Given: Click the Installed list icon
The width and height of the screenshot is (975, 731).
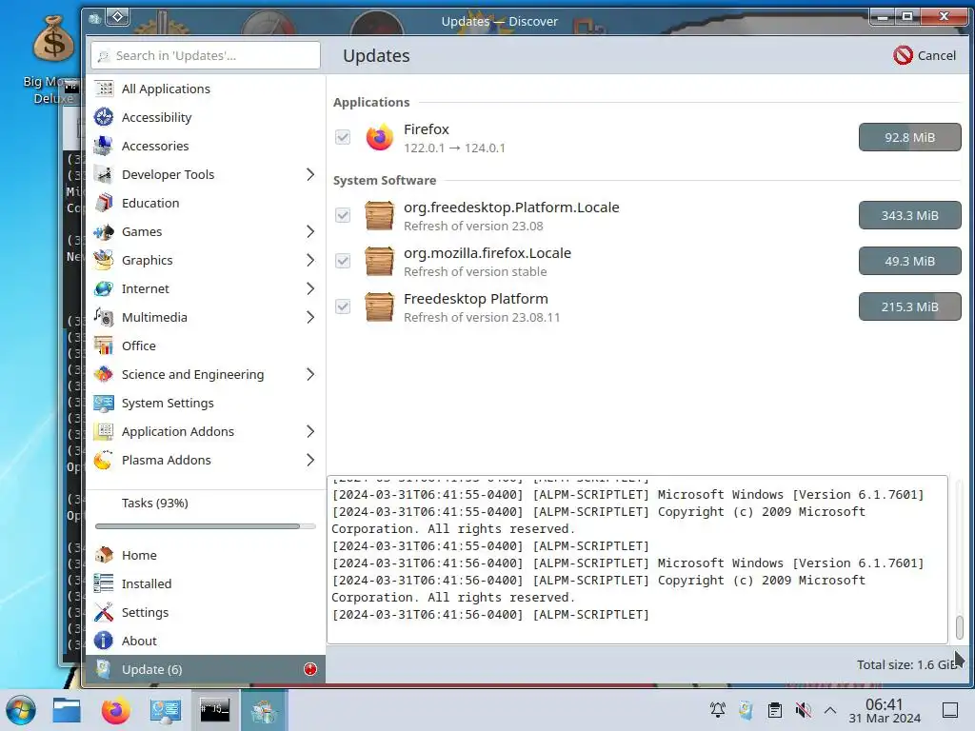Looking at the screenshot, I should point(104,583).
